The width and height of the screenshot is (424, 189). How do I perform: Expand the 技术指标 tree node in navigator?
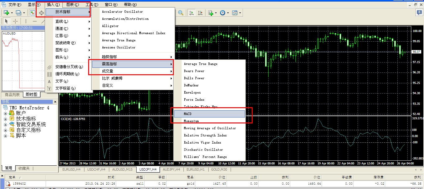[x=5, y=119]
